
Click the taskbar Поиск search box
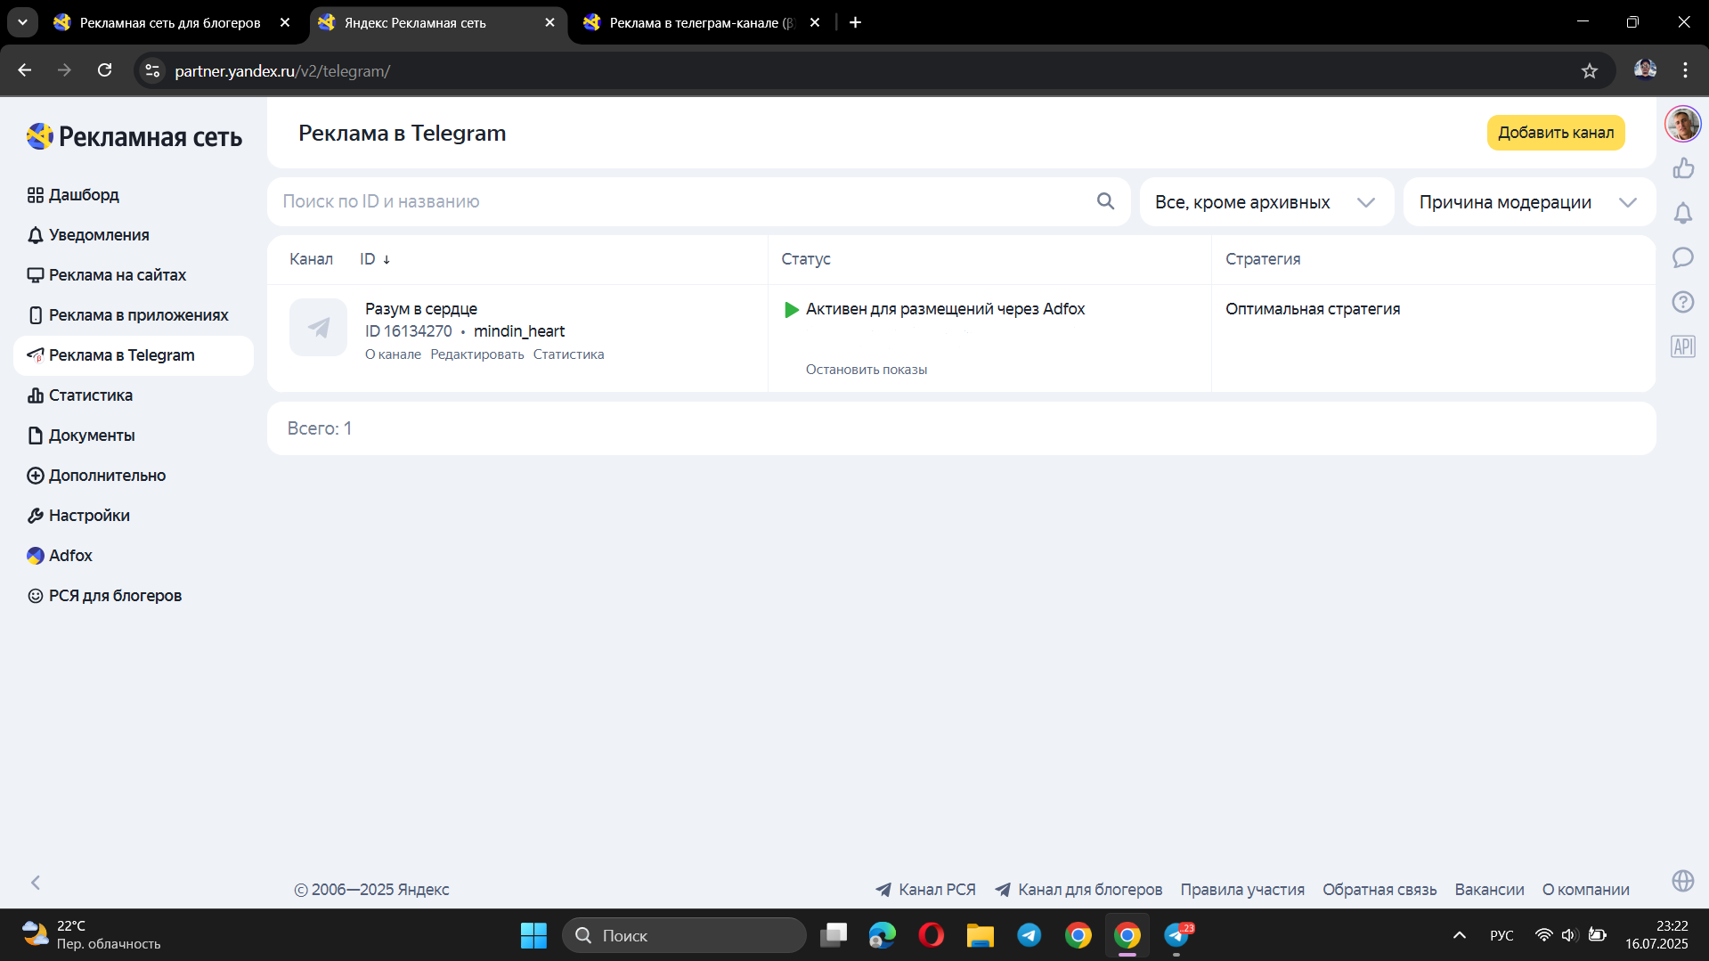click(684, 935)
